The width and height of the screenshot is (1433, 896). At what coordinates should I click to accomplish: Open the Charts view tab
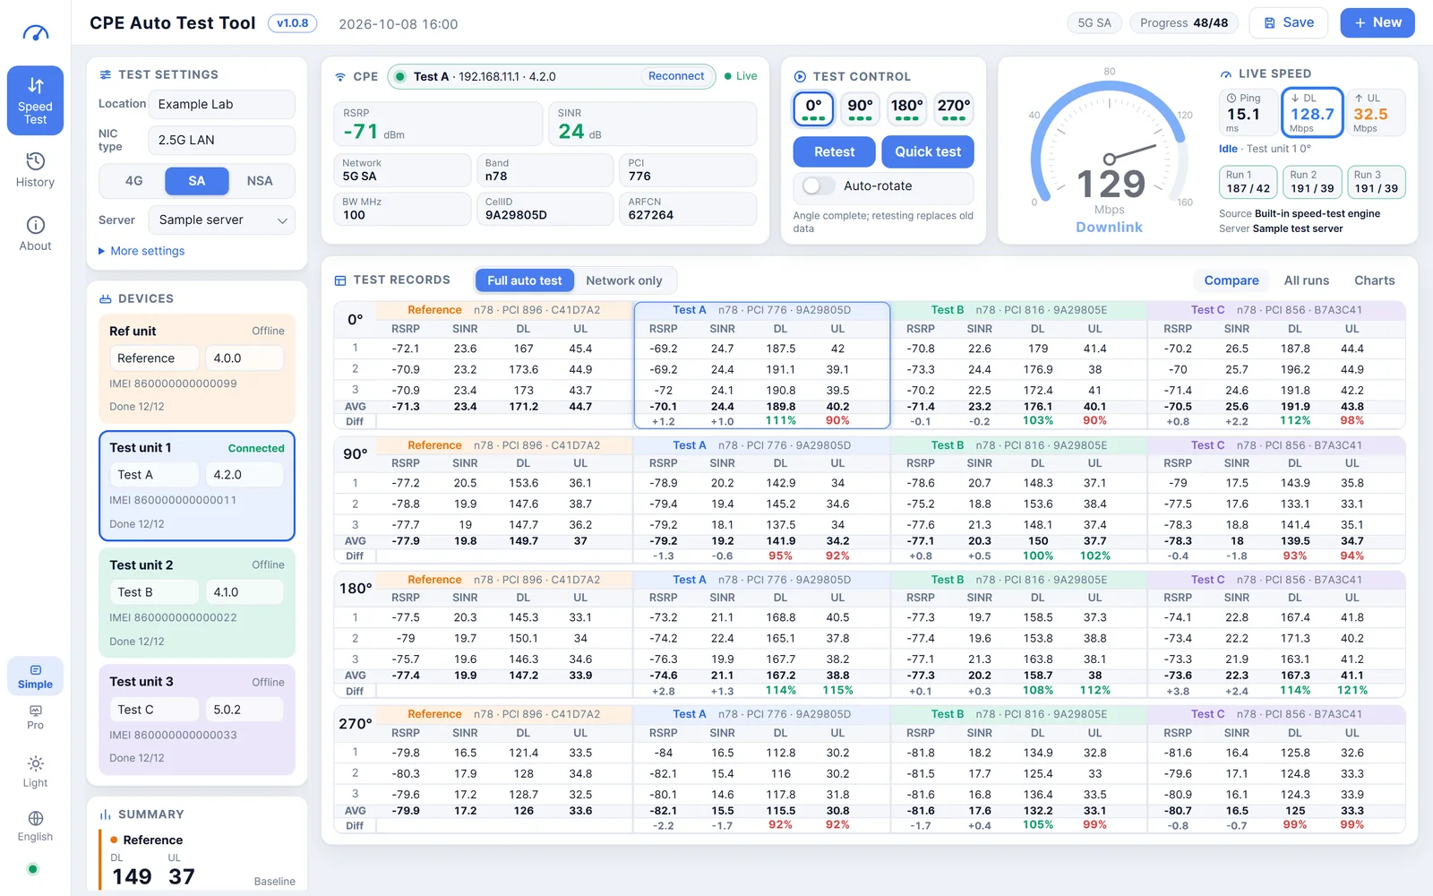coord(1375,280)
